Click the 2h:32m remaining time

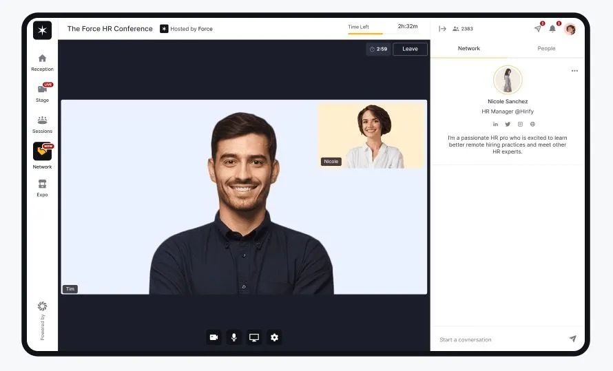point(408,26)
